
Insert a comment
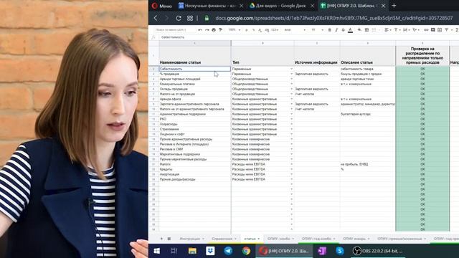433,30
